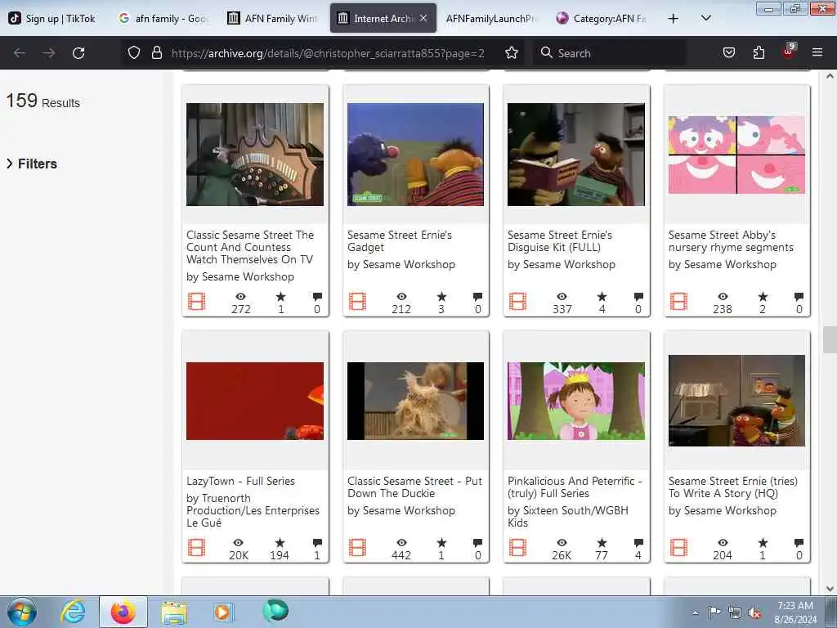
Task: Go back using the back arrow
Action: tap(20, 53)
